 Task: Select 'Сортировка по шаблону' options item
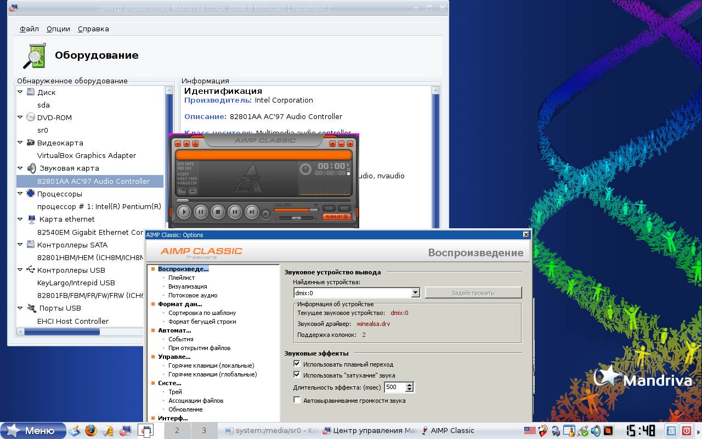pyautogui.click(x=202, y=313)
